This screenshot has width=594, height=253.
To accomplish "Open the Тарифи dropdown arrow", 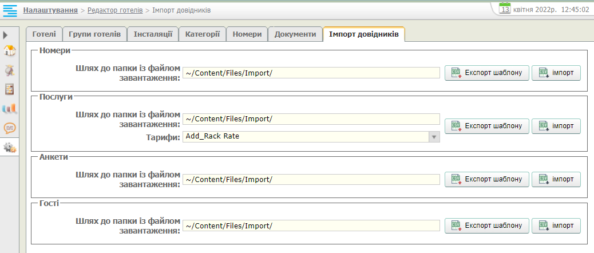I will coord(434,137).
